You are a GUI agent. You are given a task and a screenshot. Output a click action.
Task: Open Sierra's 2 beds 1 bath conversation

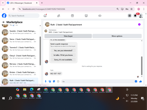click(x=20, y=40)
